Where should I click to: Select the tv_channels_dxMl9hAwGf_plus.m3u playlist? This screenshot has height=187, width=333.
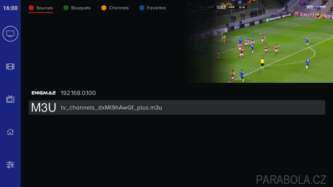(177, 107)
